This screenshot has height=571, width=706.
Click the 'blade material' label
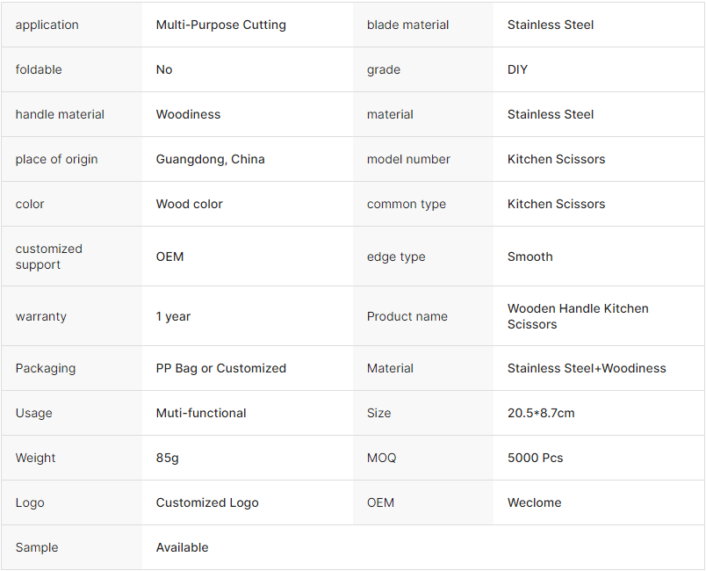(x=407, y=25)
